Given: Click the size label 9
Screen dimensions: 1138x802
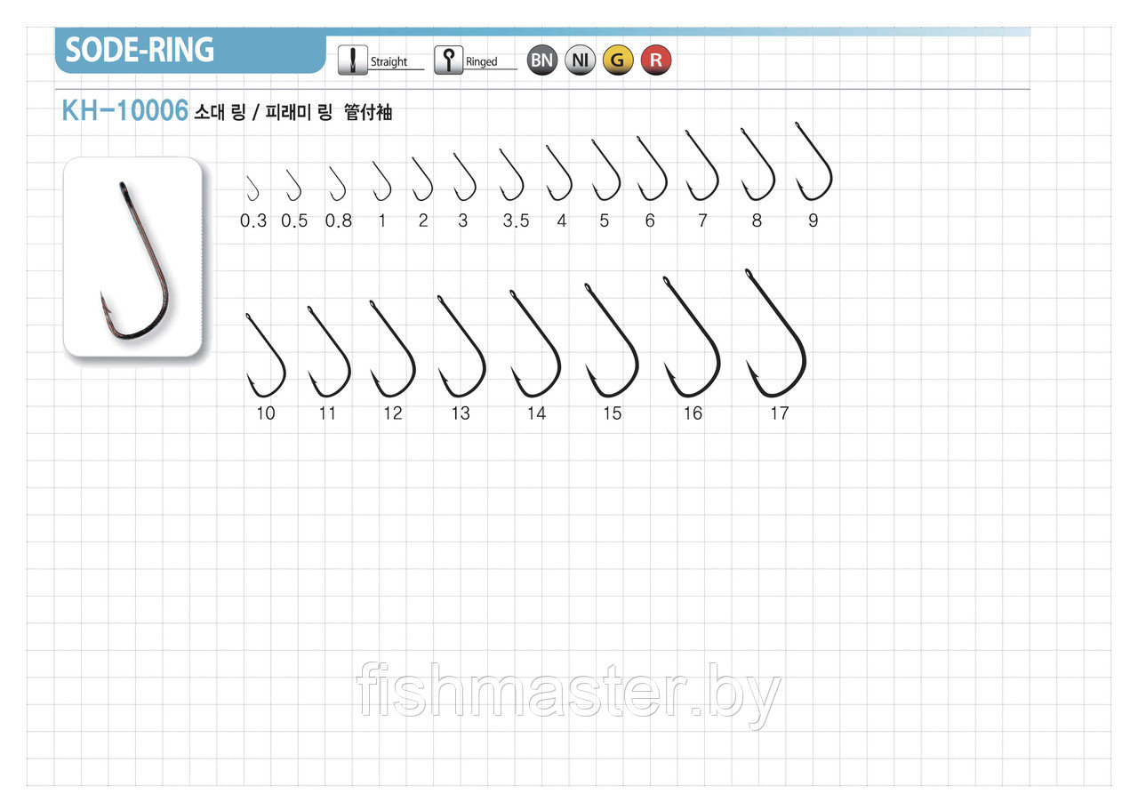Looking at the screenshot, I should pyautogui.click(x=813, y=221).
